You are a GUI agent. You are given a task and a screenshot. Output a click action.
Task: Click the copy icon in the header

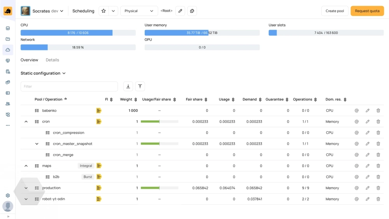(x=192, y=11)
